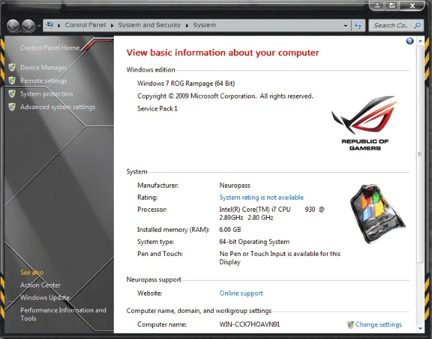Screen dimensions: 432x339
Task: Click the shield icon beside Device Manager
Action: click(x=12, y=67)
